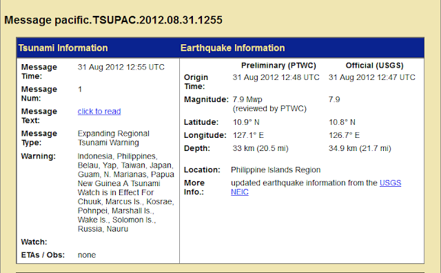This screenshot has width=441, height=273.
Task: Click the 'ETAs / Obs:' label
Action: click(43, 255)
